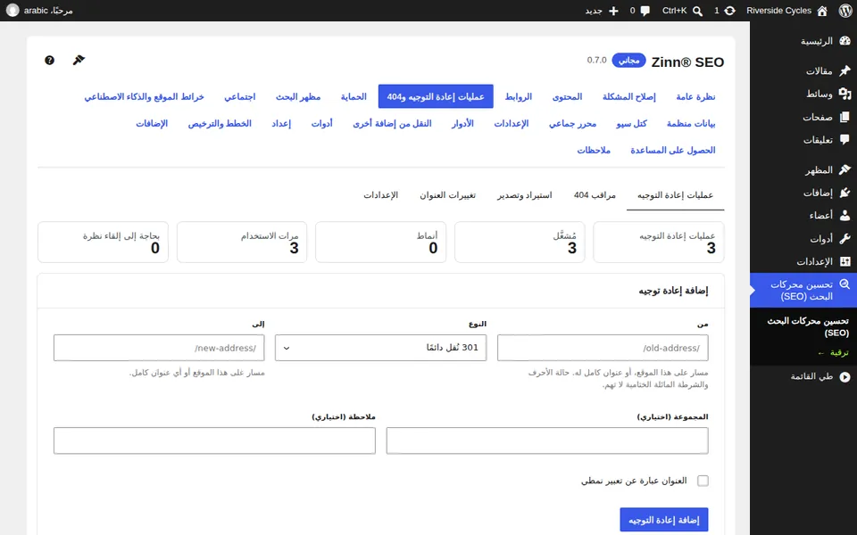857x535 pixels.
Task: Open the الأدوار tab
Action: coord(462,123)
